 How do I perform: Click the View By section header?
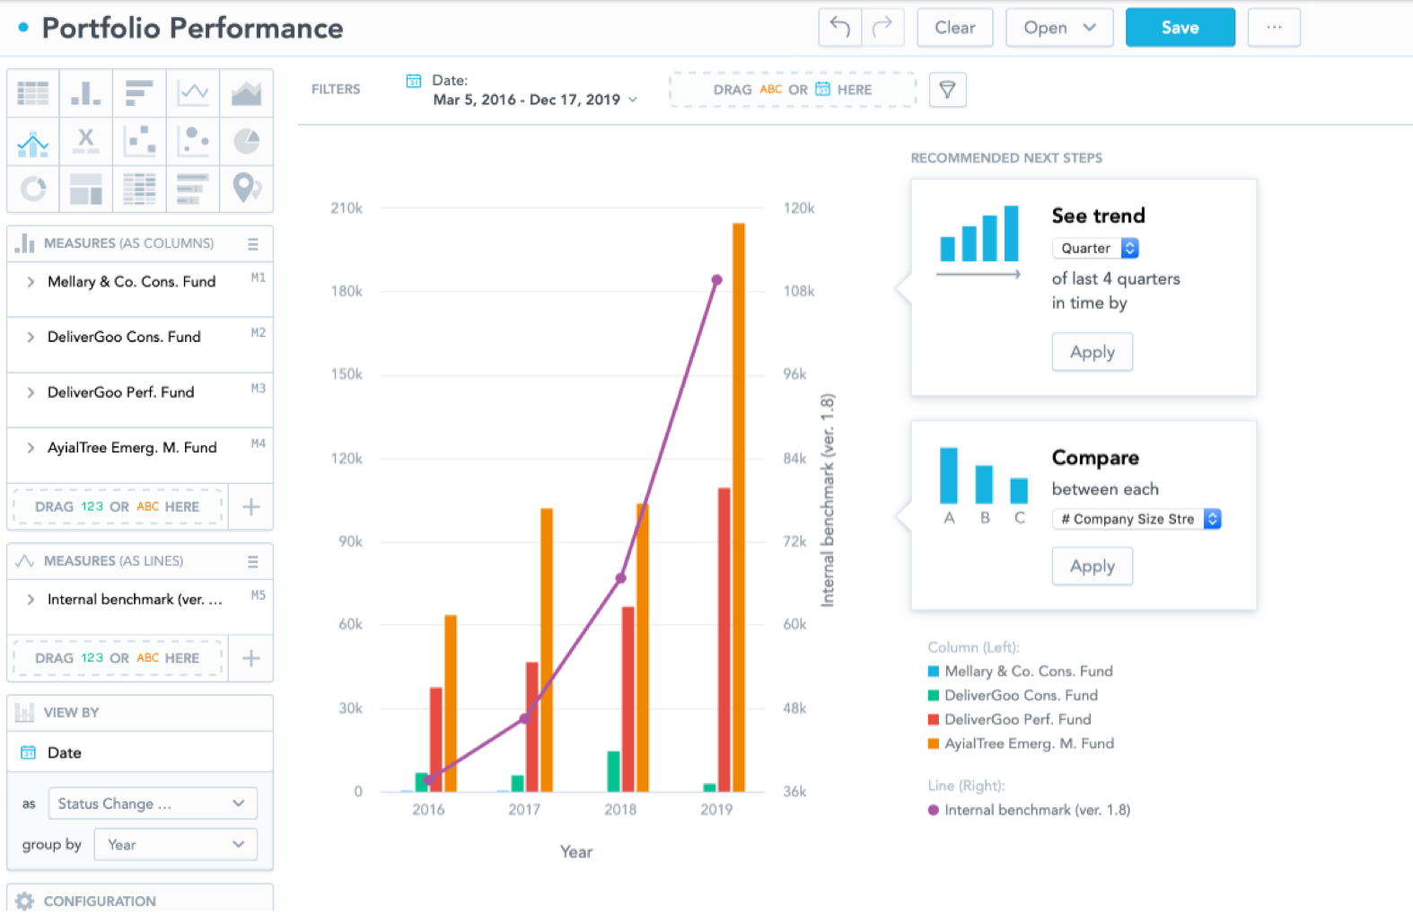(140, 713)
